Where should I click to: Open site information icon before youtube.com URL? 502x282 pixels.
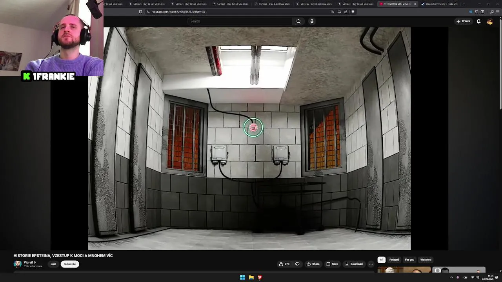(148, 12)
